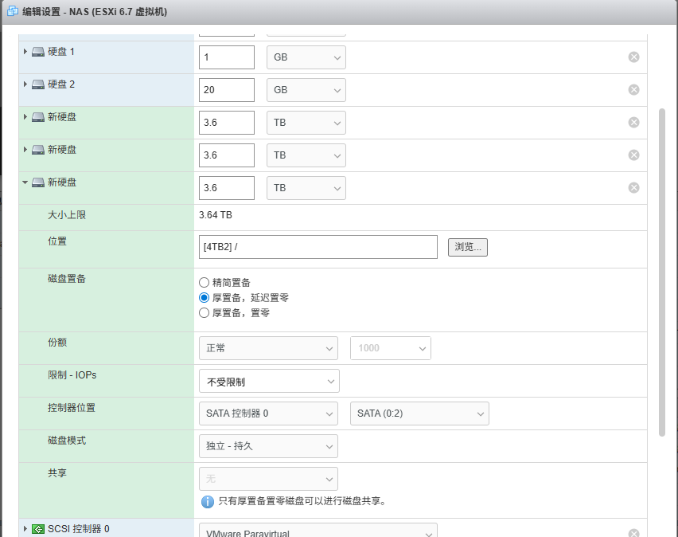
Task: Click the 硬盘 1 size field
Action: click(227, 57)
